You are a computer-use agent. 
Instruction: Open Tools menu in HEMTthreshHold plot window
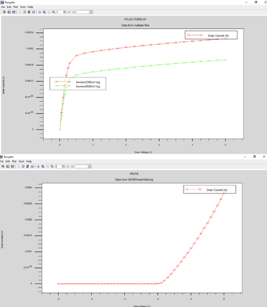21,161
